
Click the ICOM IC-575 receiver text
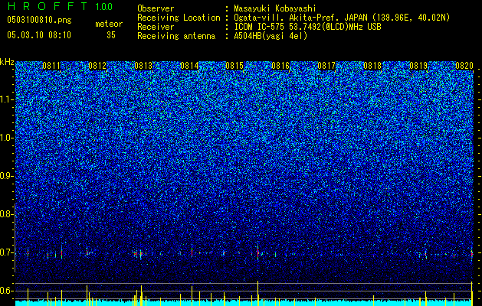pos(307,27)
